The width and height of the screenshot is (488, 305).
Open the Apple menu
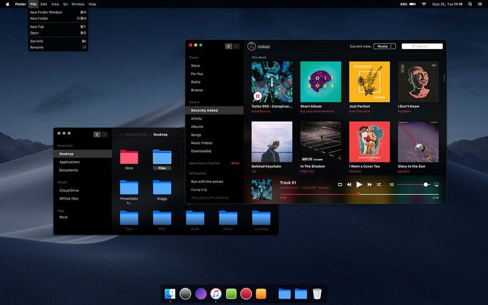(x=8, y=4)
